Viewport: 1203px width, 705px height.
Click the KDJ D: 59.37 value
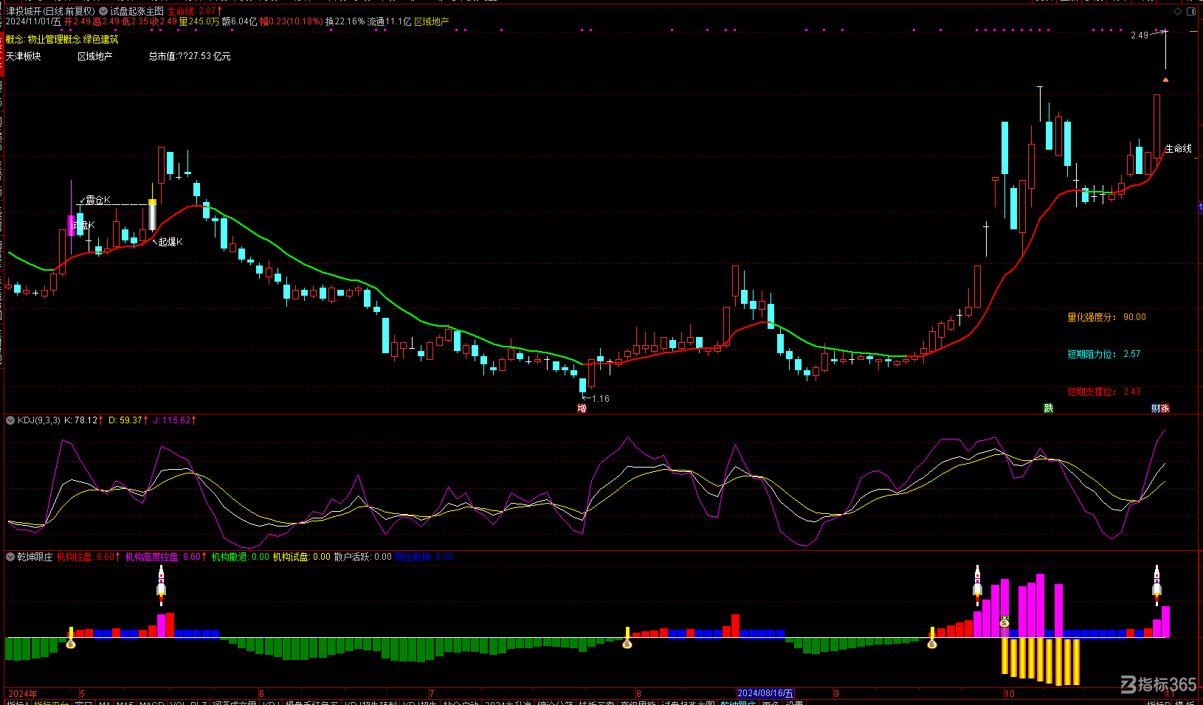[x=128, y=420]
